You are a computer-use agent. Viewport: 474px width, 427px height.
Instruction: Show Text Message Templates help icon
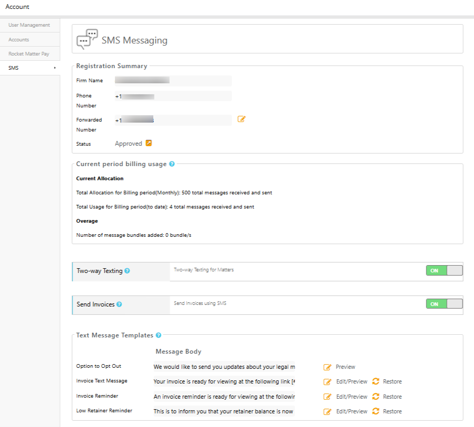point(159,335)
